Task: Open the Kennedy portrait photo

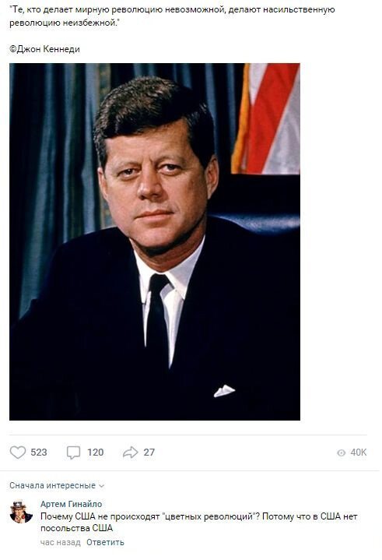Action: click(155, 241)
